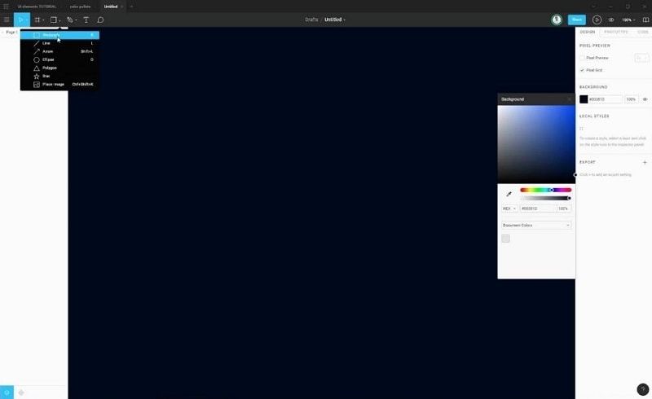Viewport: 652px width, 399px height.
Task: Expand the Pen tool dropdown arrow
Action: [x=76, y=20]
